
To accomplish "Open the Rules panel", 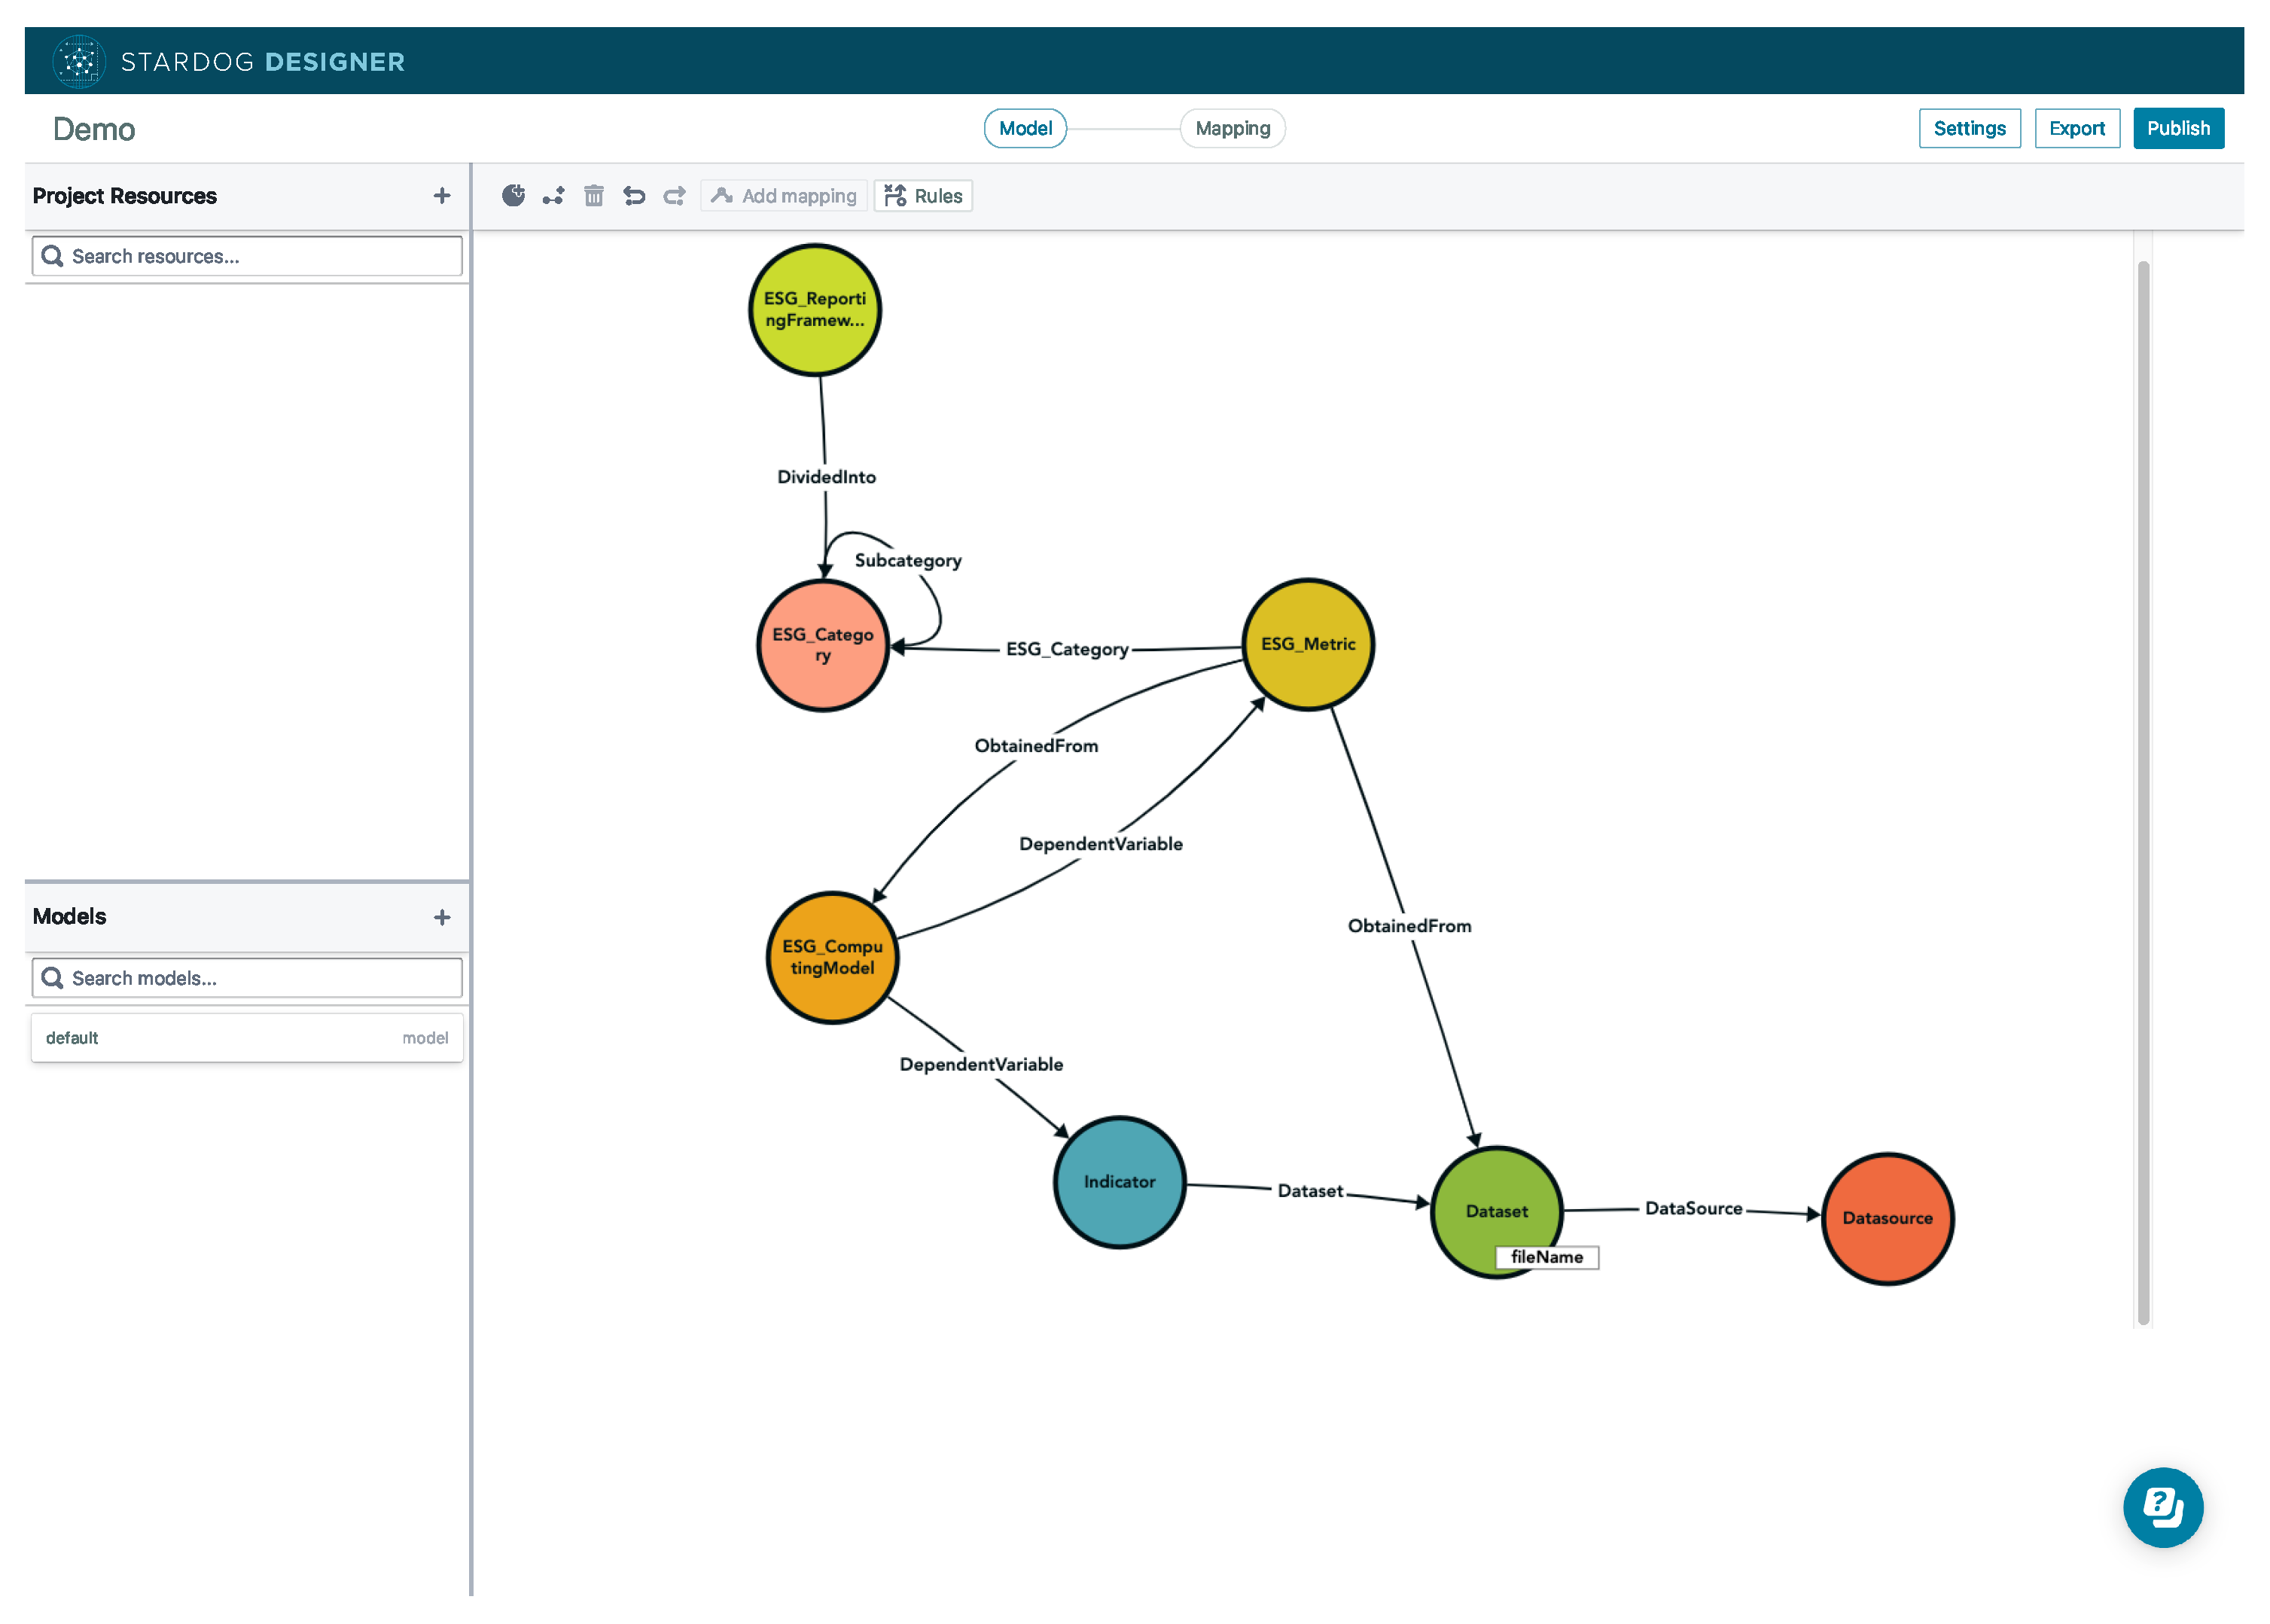I will (924, 196).
